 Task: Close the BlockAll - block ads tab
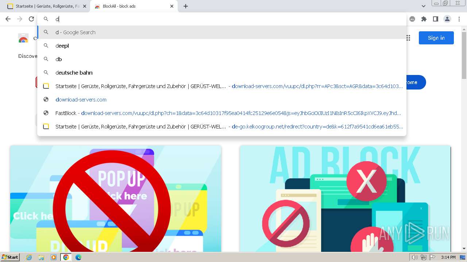coord(172,6)
